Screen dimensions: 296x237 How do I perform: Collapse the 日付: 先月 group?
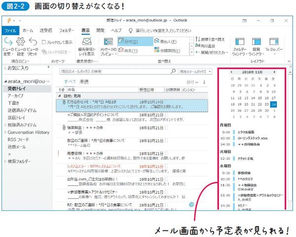click(60, 96)
